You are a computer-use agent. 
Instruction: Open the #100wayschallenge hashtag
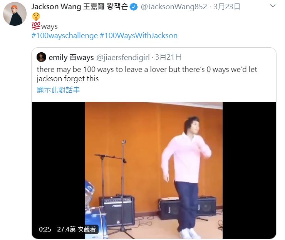click(x=65, y=36)
